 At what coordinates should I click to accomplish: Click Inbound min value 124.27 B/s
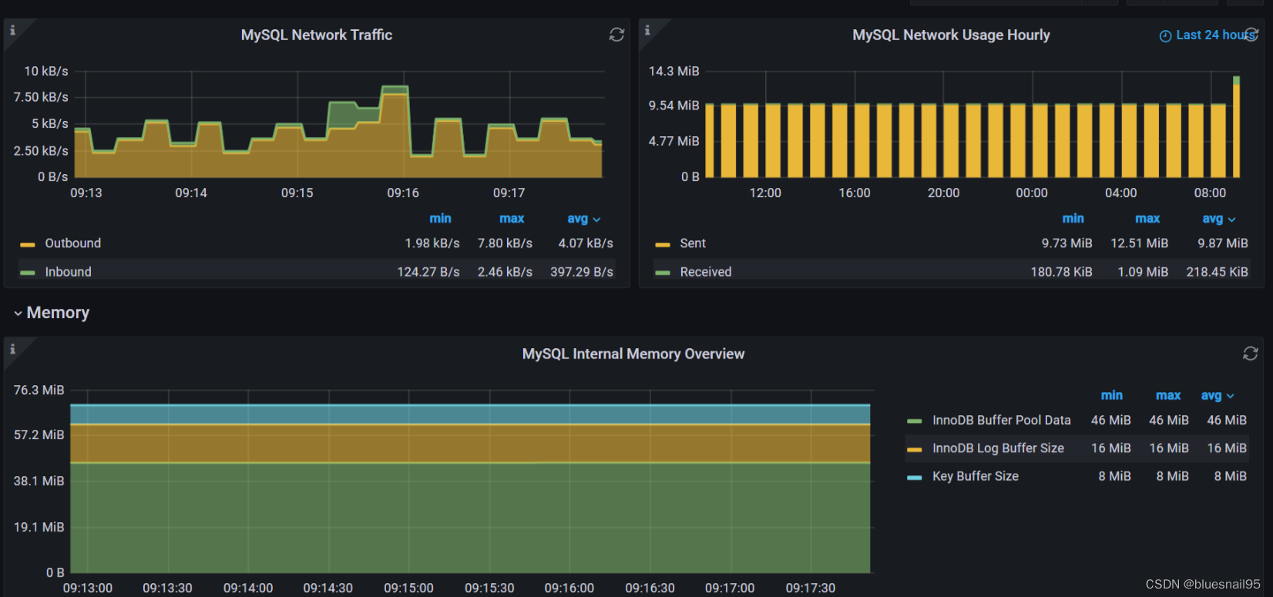click(428, 272)
